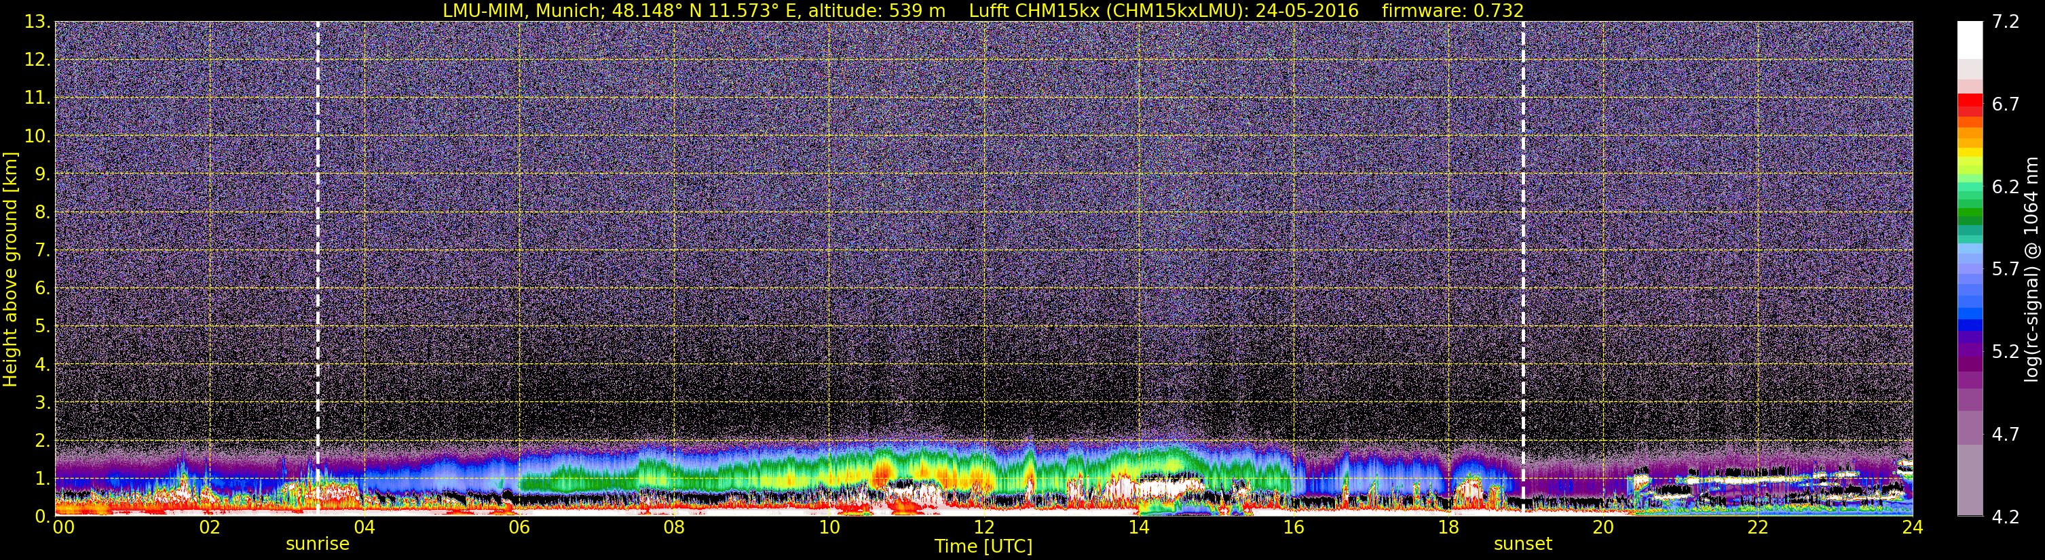The image size is (2045, 560).
Task: Click the time axis tick label 12
Action: 983,527
